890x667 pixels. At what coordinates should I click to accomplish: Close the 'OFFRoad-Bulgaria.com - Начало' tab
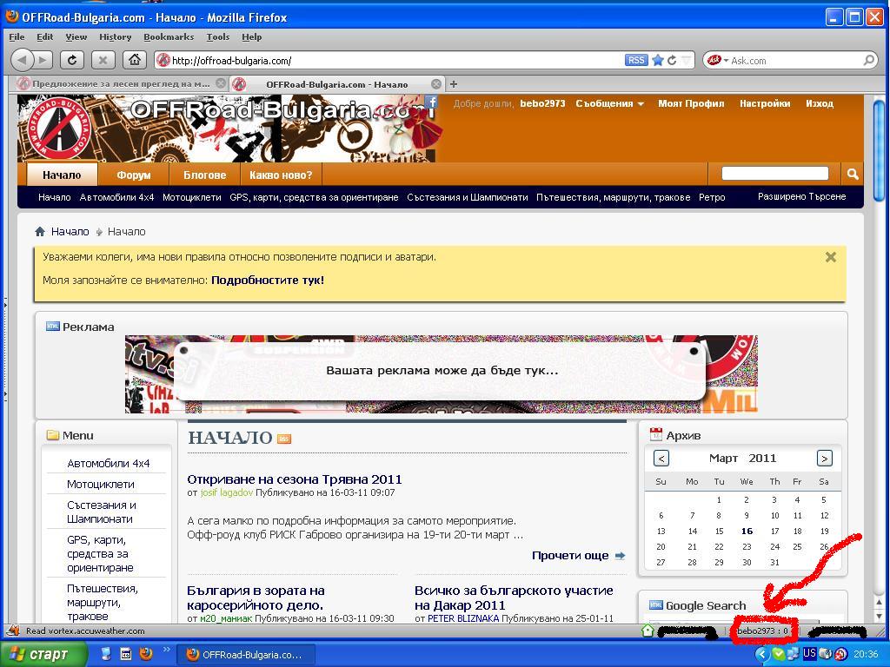coord(436,84)
